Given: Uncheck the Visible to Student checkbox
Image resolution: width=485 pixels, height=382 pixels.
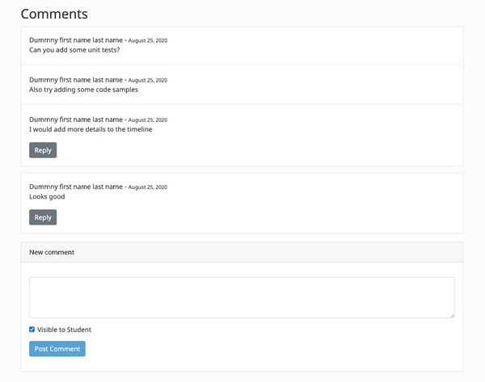Looking at the screenshot, I should 32,330.
